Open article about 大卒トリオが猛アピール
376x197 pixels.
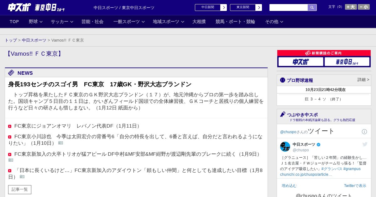point(138,154)
